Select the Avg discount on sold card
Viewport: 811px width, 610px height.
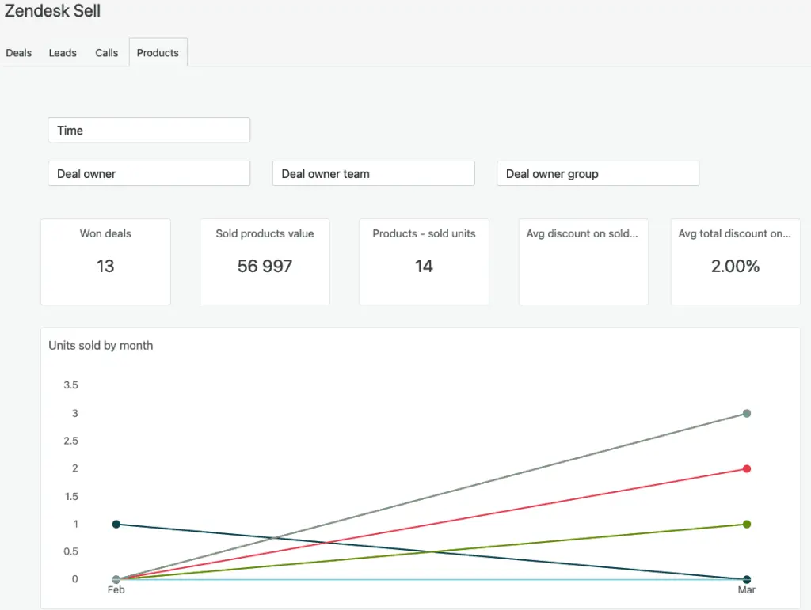point(584,262)
